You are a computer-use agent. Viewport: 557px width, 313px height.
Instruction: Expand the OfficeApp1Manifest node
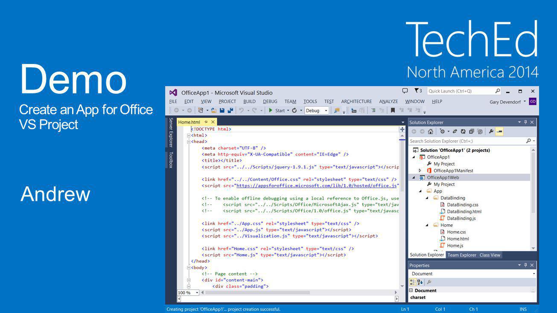point(420,171)
